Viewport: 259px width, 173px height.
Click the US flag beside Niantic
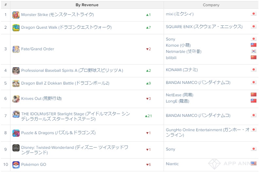pyautogui.click(x=253, y=164)
